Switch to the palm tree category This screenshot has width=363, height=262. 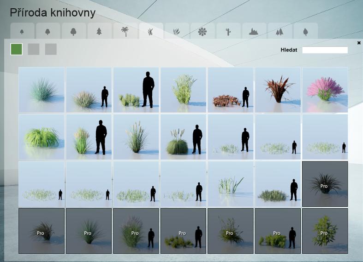click(125, 31)
